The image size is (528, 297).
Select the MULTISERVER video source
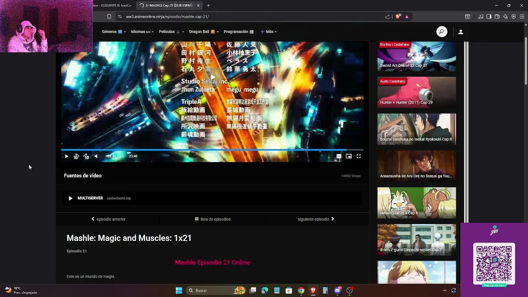click(212, 198)
